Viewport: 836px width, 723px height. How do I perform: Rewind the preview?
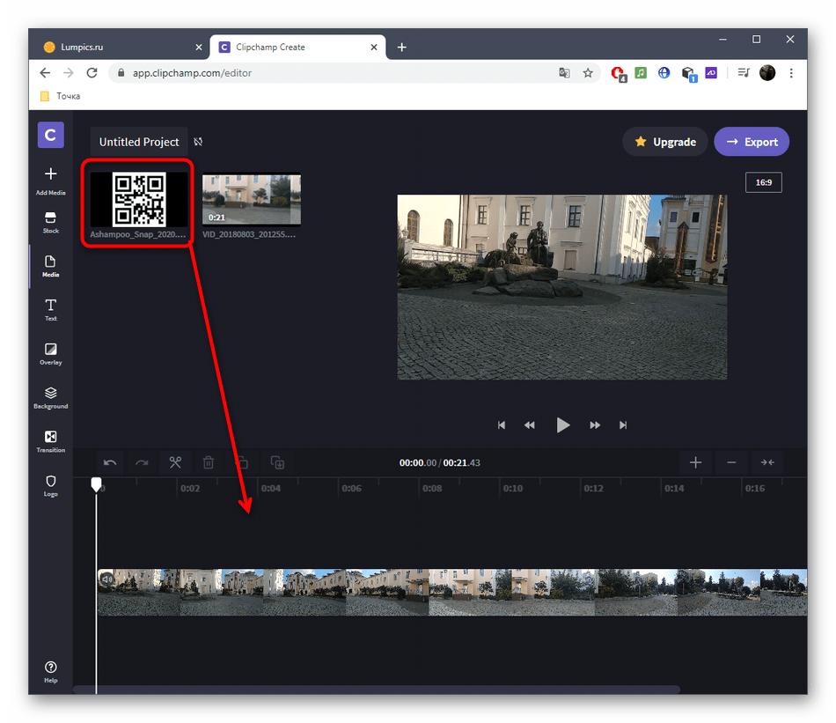[530, 425]
